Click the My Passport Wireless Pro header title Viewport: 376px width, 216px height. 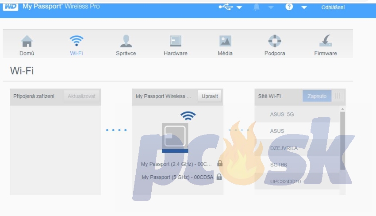click(x=61, y=7)
